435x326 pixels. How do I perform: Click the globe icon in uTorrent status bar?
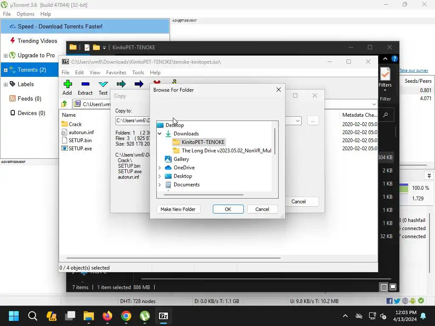405,301
